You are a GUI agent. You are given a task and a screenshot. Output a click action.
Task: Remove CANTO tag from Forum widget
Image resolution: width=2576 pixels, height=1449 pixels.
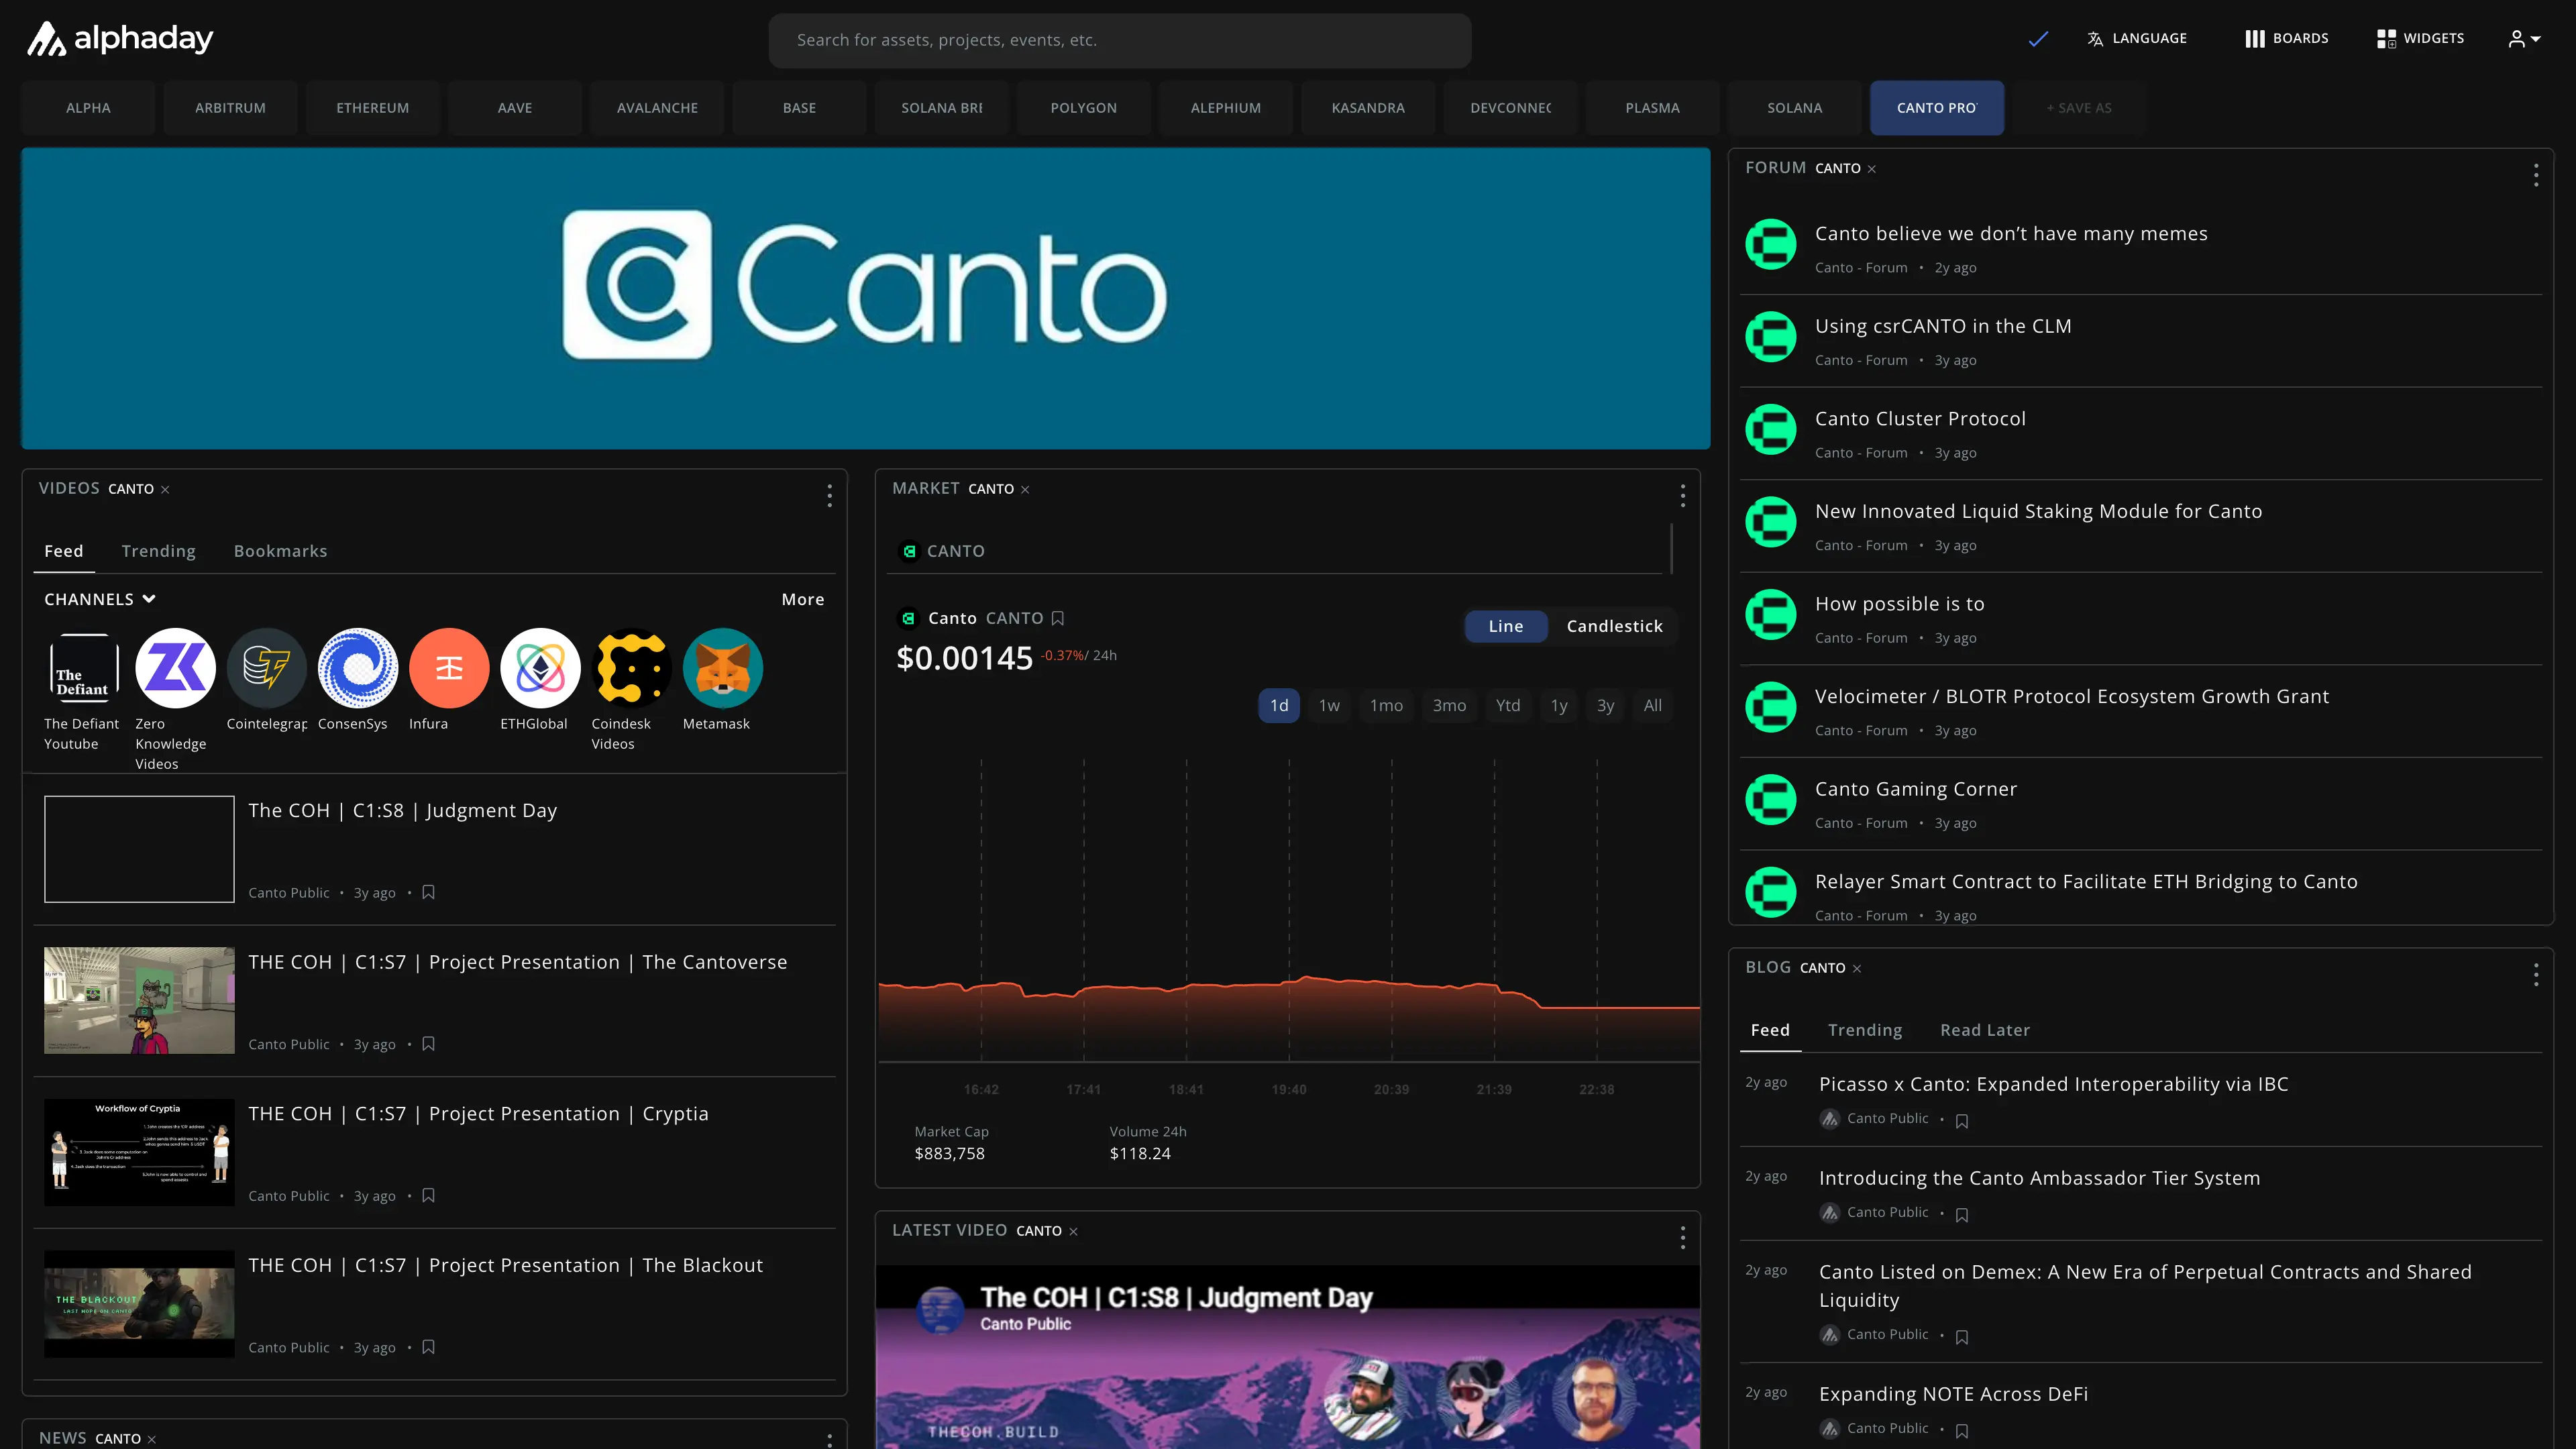(1872, 169)
